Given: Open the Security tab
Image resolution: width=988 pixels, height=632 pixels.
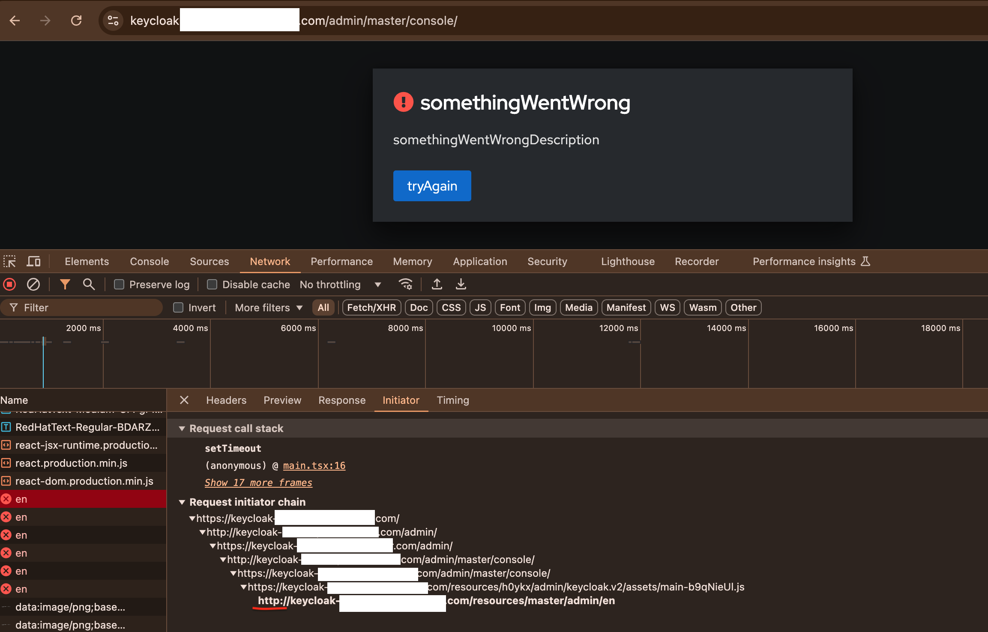Looking at the screenshot, I should point(548,261).
